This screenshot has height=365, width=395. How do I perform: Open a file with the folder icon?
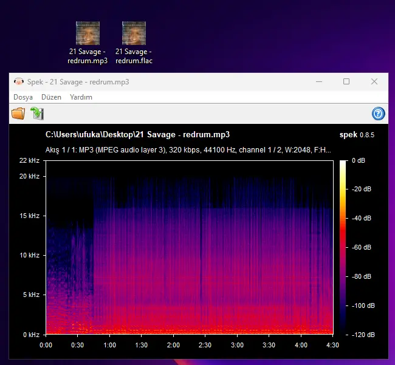coord(18,114)
